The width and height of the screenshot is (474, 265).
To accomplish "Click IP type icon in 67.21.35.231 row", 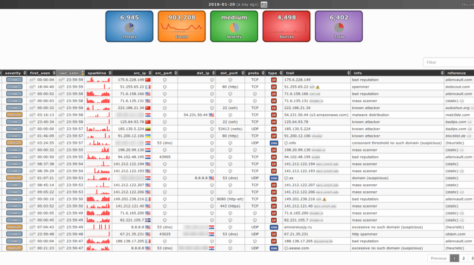I will tap(274, 234).
